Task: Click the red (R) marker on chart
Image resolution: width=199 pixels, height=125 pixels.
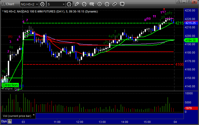Action: point(10,37)
